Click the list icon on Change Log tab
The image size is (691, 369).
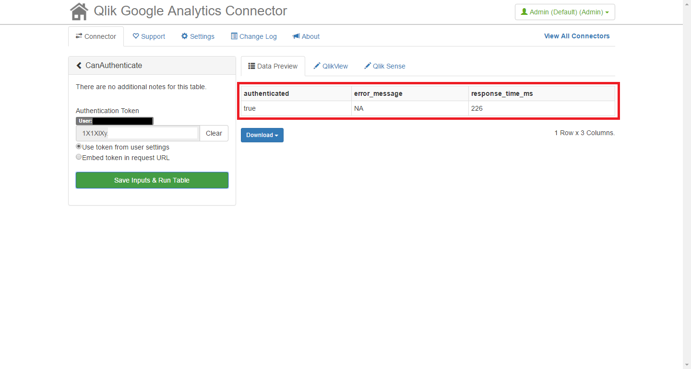pyautogui.click(x=234, y=36)
